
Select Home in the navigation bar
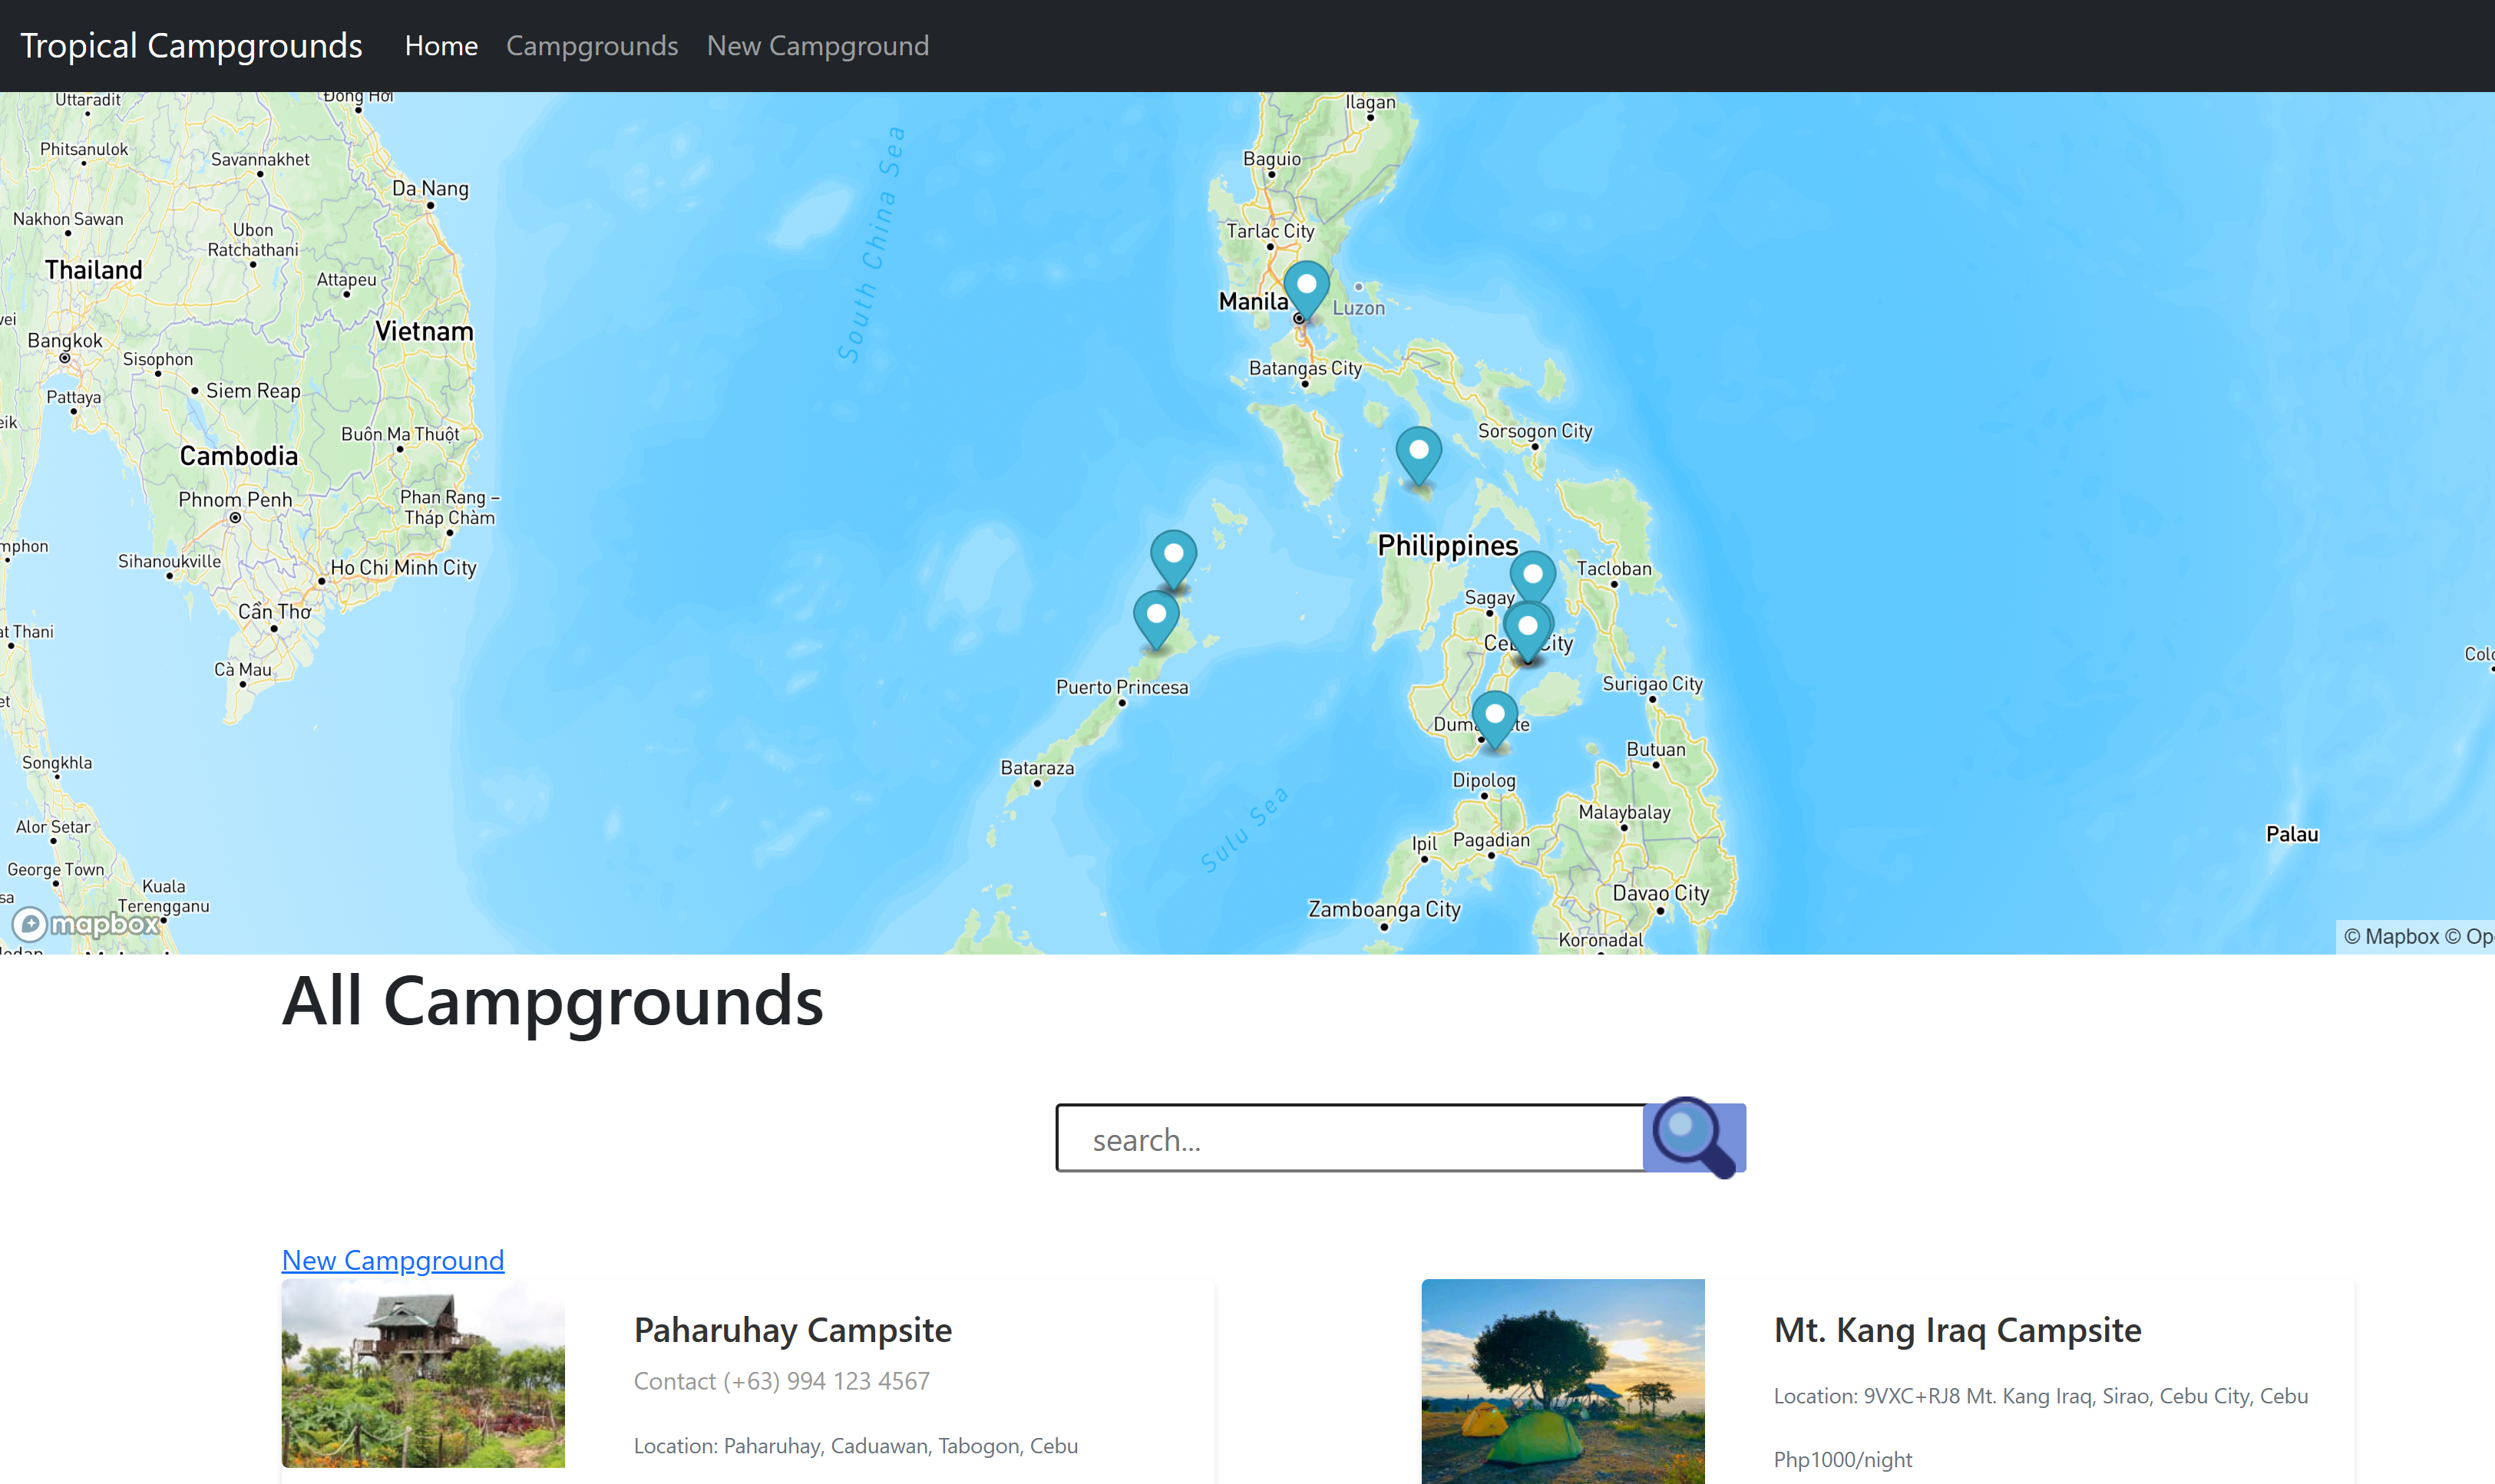pyautogui.click(x=440, y=45)
